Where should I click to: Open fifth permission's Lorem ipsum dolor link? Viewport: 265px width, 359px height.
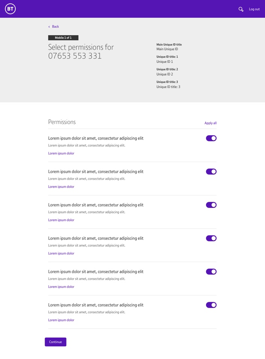(x=61, y=287)
